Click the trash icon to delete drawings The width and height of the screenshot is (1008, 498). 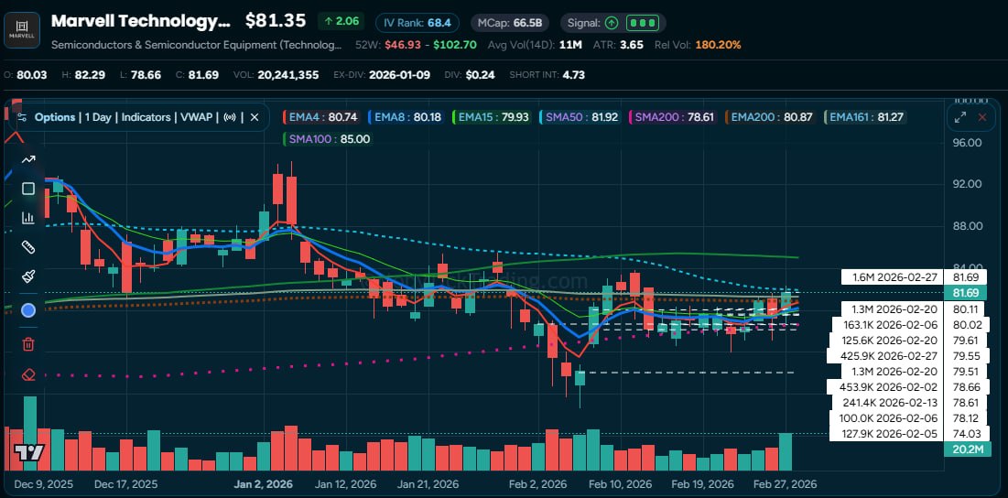(x=28, y=343)
